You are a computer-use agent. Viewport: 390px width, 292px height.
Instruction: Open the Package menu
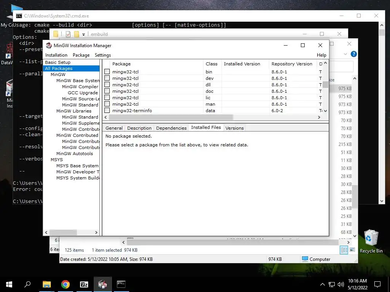point(81,55)
